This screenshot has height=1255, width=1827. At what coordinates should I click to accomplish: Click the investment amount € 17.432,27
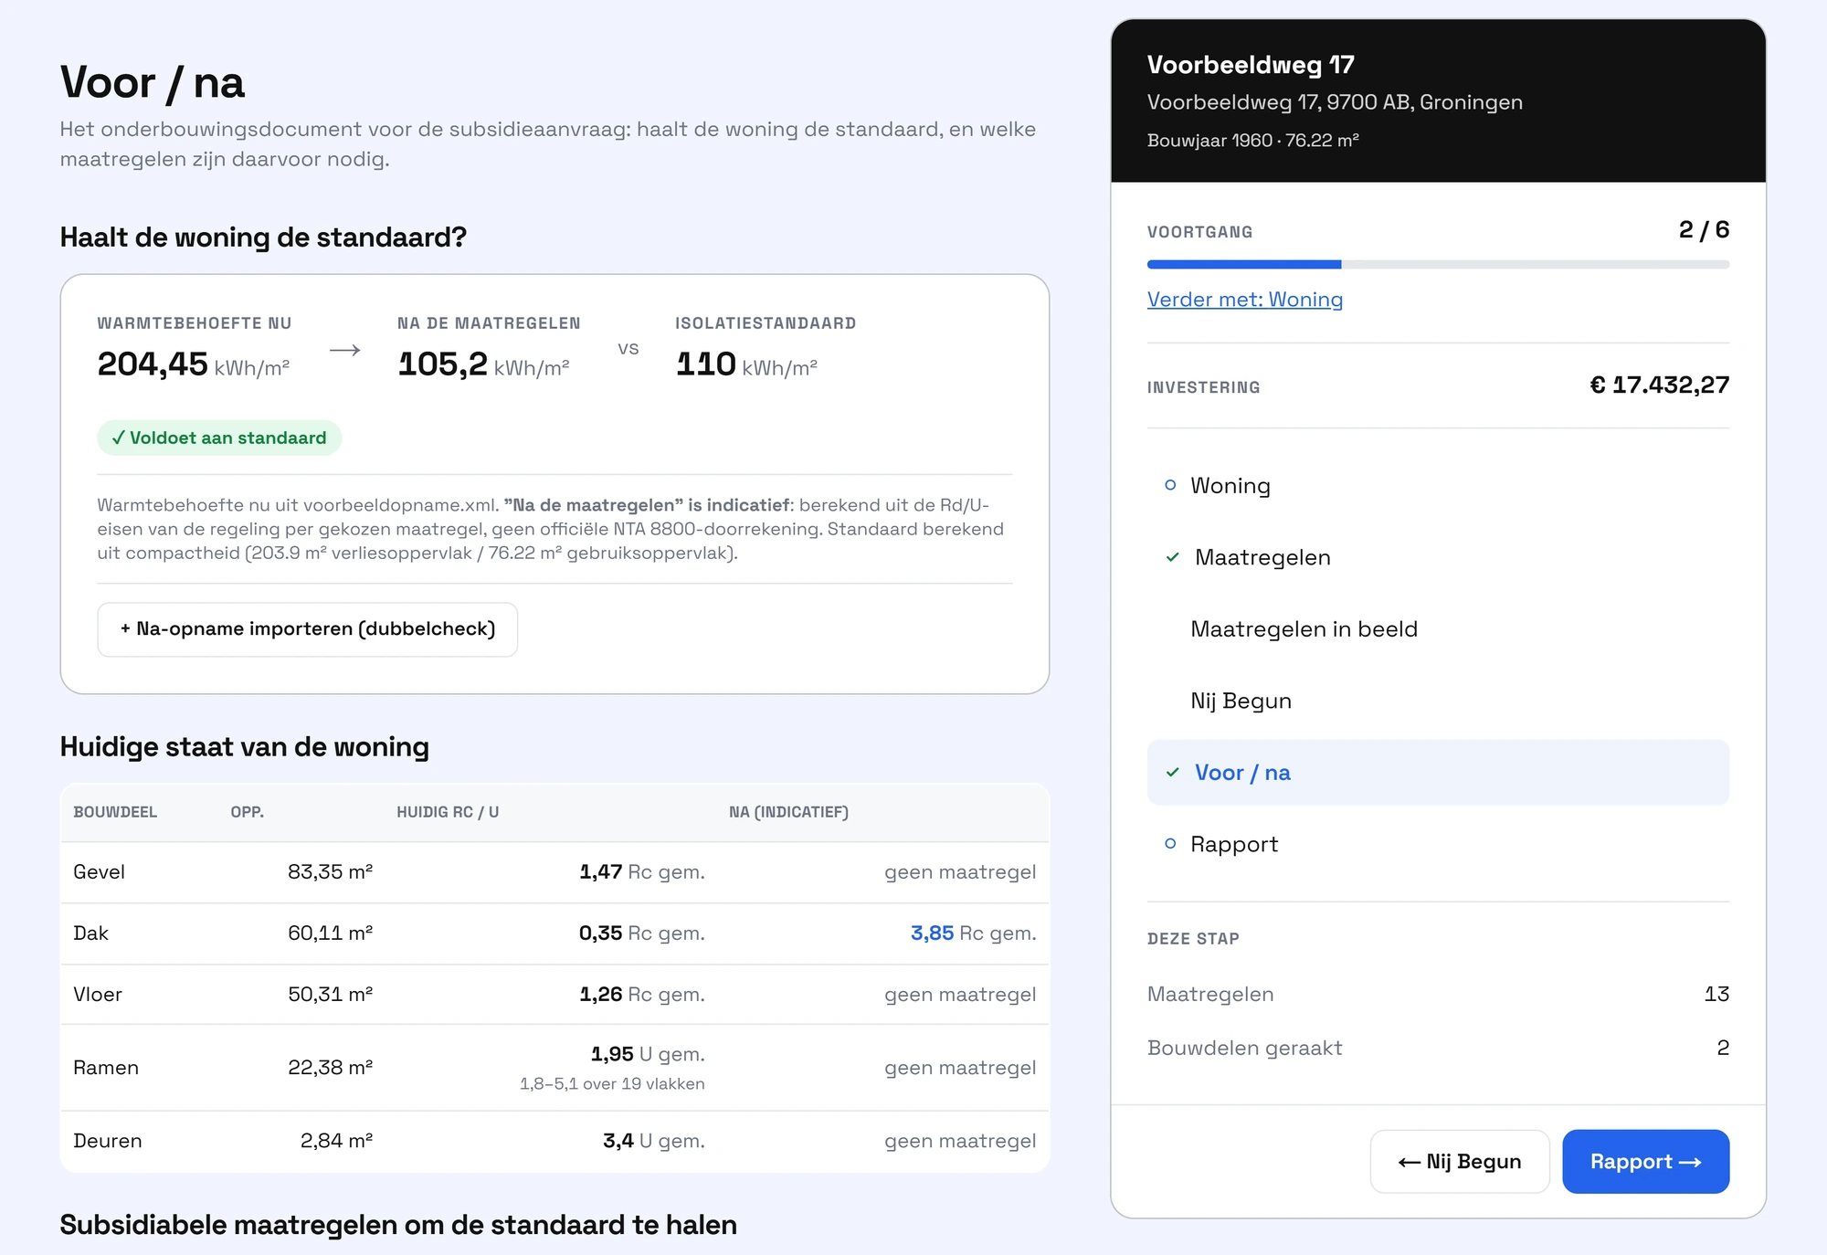pyautogui.click(x=1659, y=385)
